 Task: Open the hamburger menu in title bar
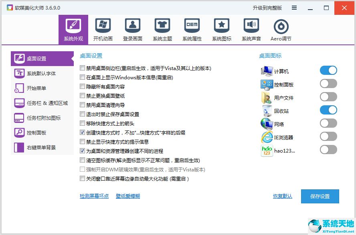[294, 8]
